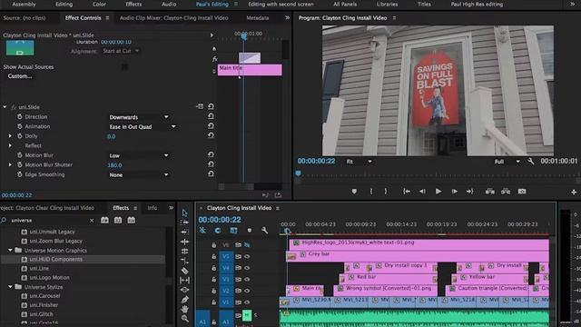Switch to Color workspace tab
This screenshot has height=327, width=581.
(x=99, y=4)
